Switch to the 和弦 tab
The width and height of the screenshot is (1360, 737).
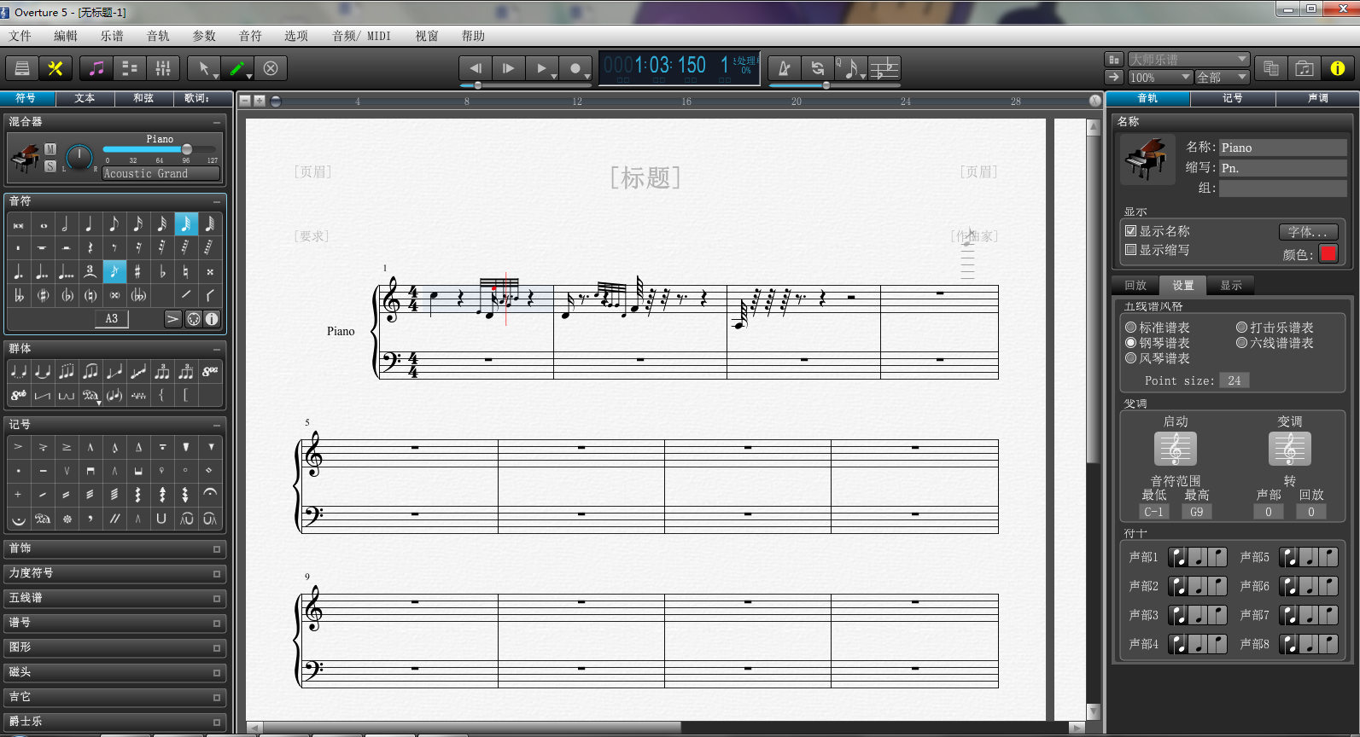[143, 98]
